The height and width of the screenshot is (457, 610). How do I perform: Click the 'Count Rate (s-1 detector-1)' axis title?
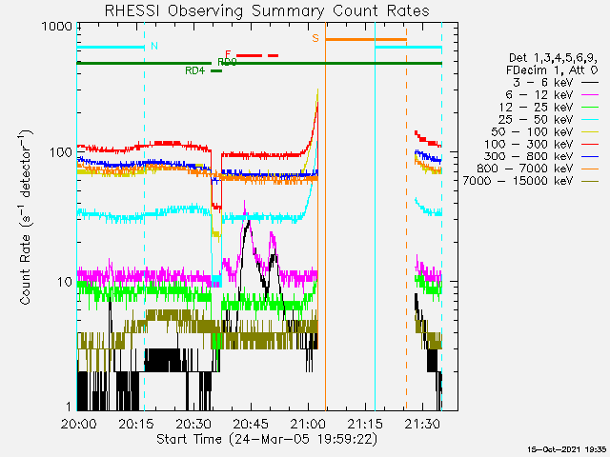pos(26,217)
